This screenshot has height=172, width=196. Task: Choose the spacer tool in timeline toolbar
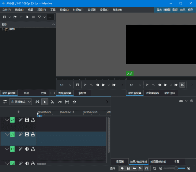(59, 102)
